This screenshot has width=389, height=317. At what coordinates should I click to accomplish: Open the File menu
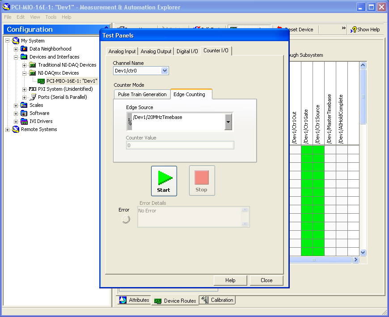pyautogui.click(x=8, y=17)
